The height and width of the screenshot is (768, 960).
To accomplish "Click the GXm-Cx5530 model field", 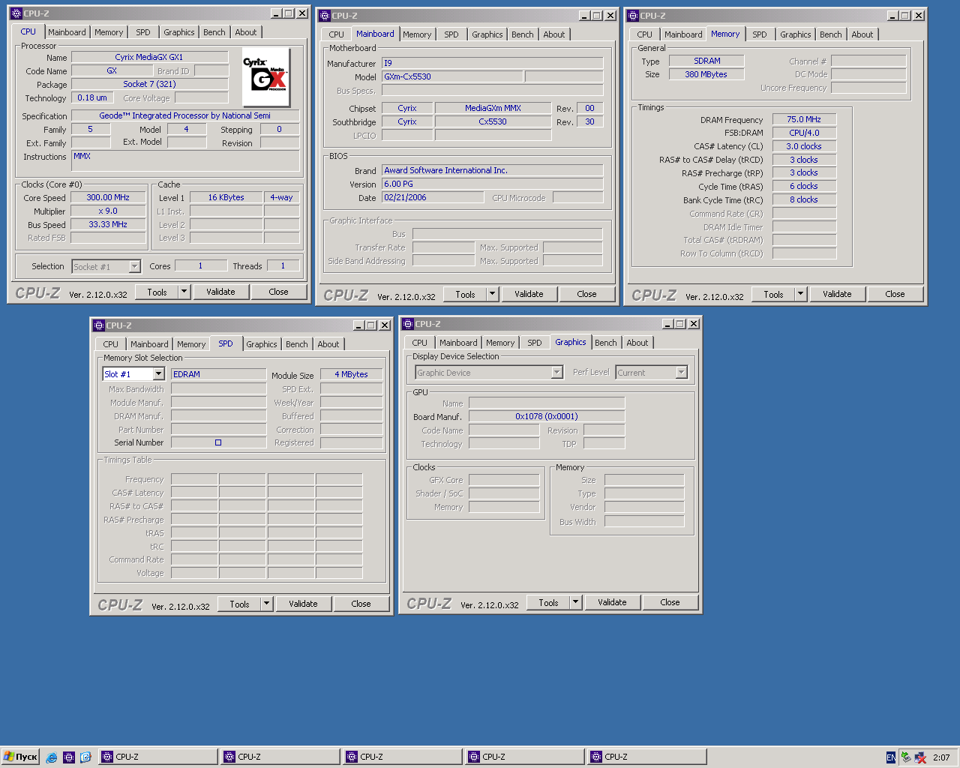I will [x=452, y=76].
